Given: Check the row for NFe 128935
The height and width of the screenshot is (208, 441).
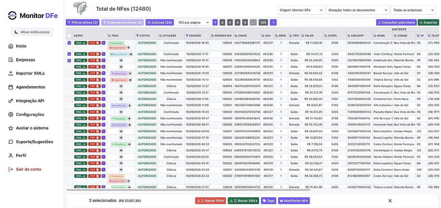Looking at the screenshot, I should (x=69, y=80).
